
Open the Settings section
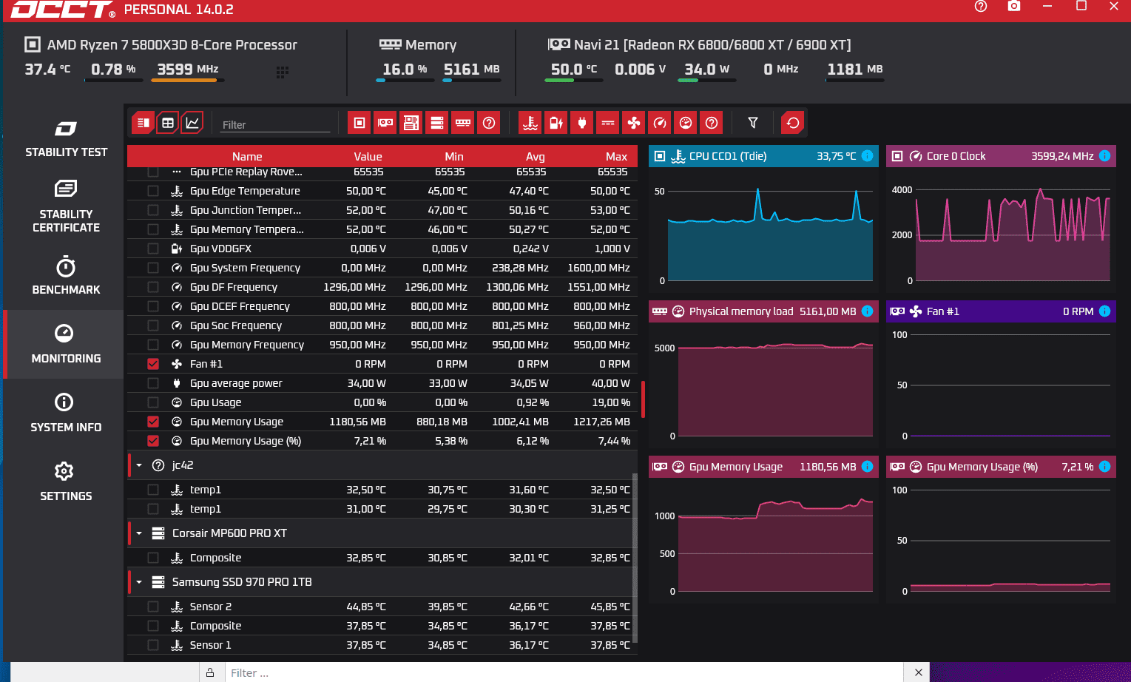tap(65, 482)
